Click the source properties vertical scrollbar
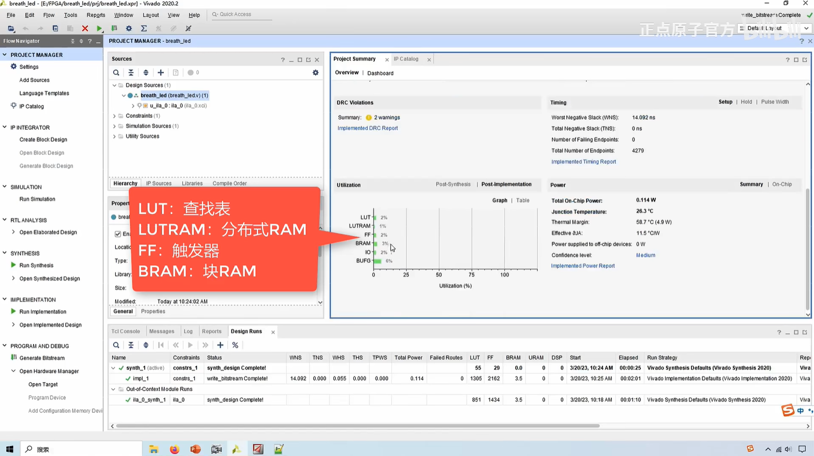 (x=320, y=250)
